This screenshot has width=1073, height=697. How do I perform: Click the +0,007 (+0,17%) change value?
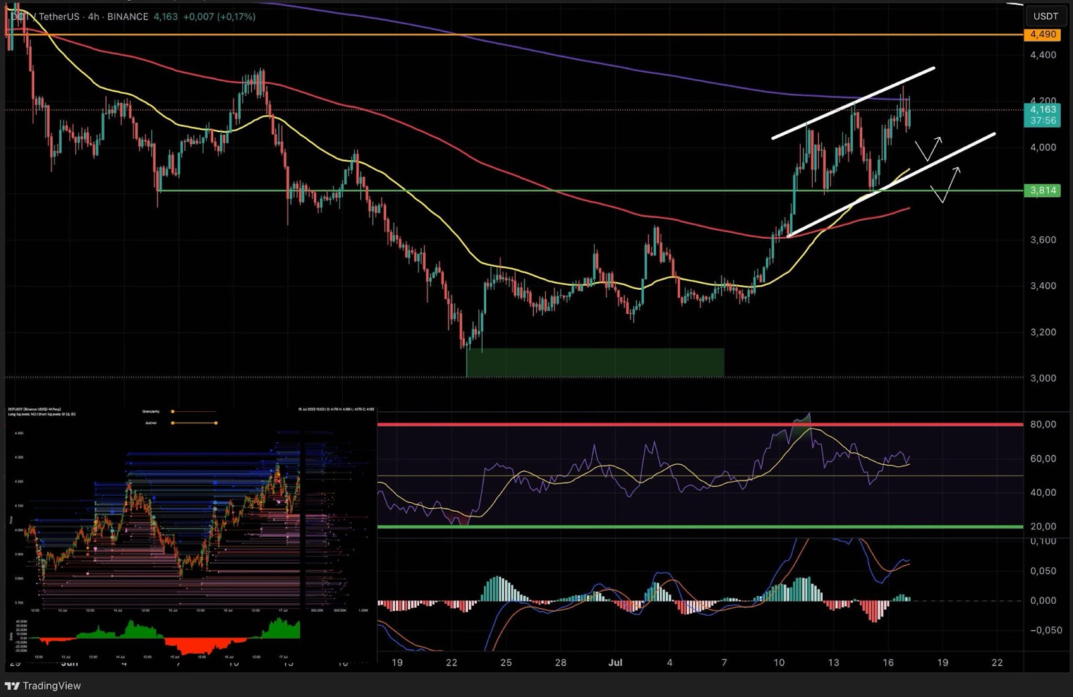coord(219,16)
